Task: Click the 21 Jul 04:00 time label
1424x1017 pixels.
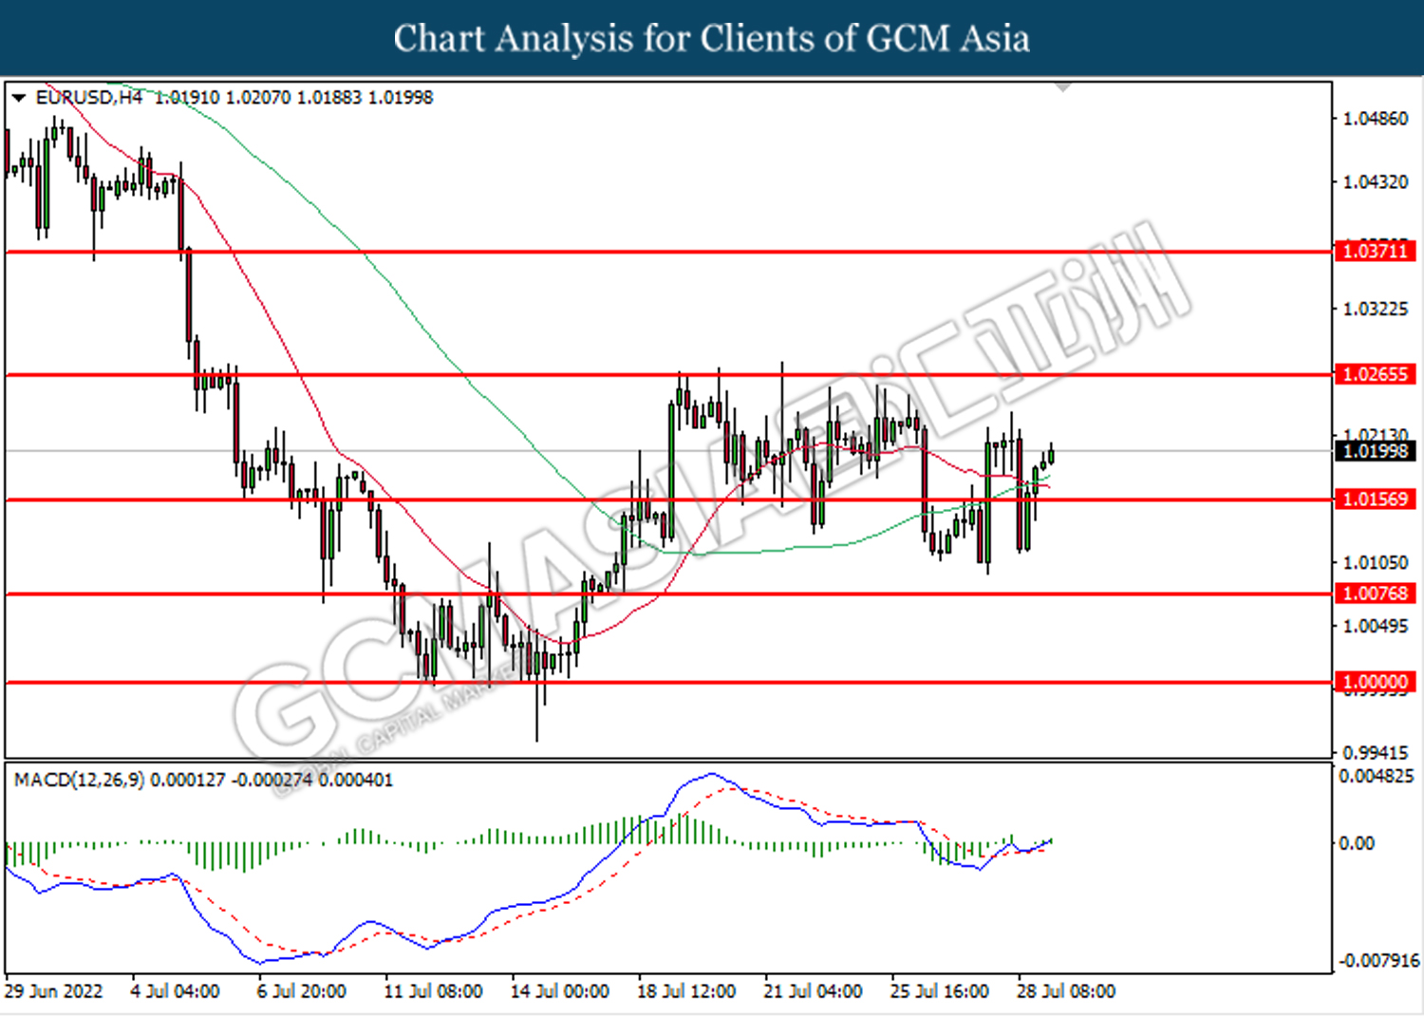Action: tap(813, 991)
